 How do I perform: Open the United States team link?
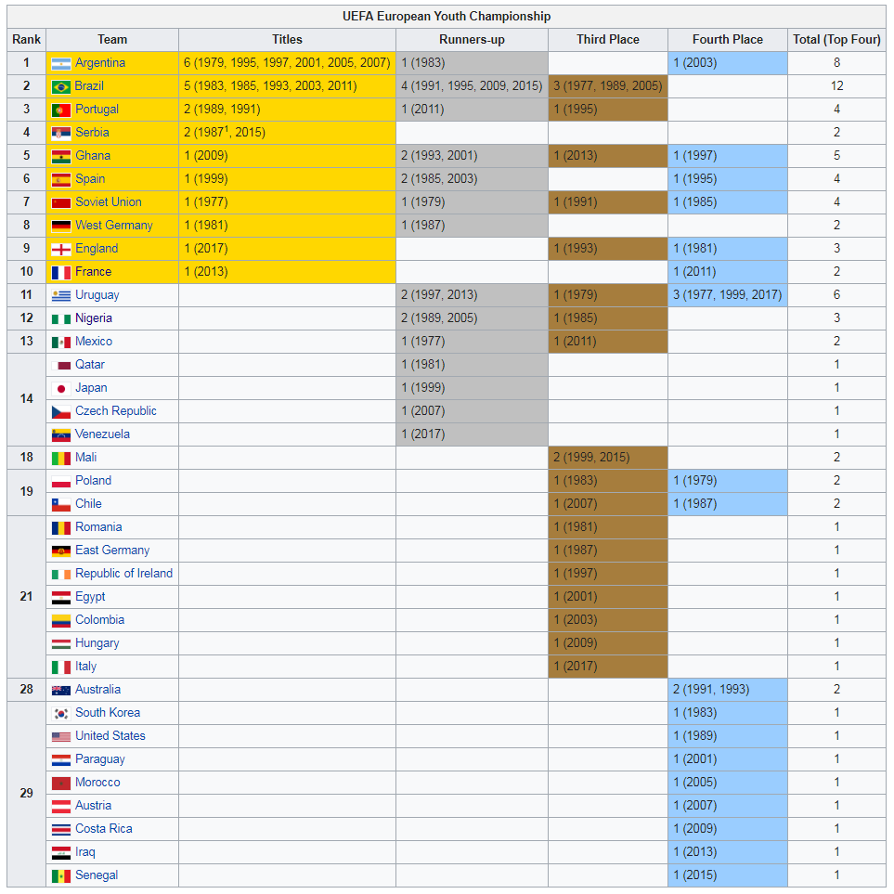coord(110,735)
